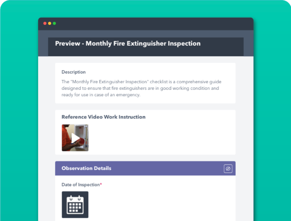Select the Description heading
Viewport: 291px width, 221px height.
coord(74,72)
